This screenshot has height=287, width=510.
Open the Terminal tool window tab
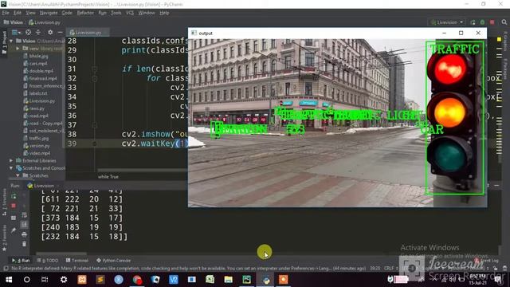tap(77, 261)
